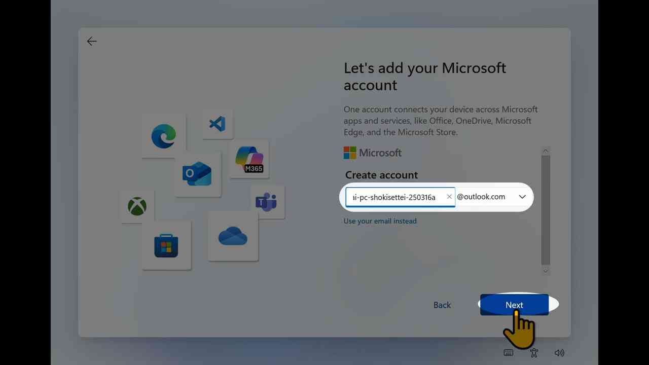Viewport: 649px width, 365px height.
Task: Open the on-screen keyboard icon
Action: coord(509,353)
